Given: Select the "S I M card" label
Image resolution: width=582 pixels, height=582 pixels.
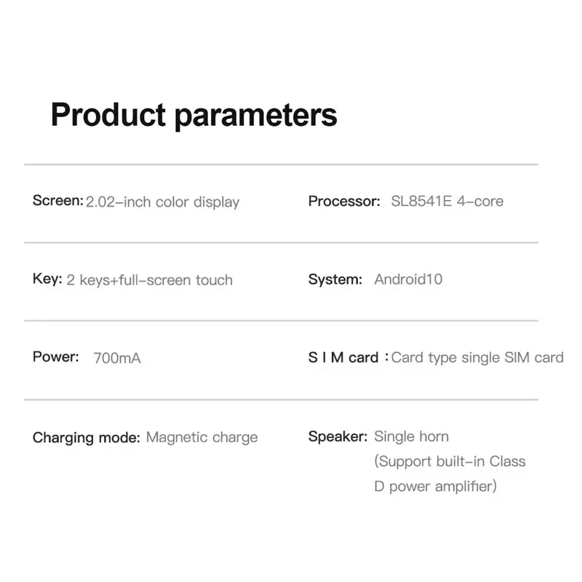Looking at the screenshot, I should [343, 357].
